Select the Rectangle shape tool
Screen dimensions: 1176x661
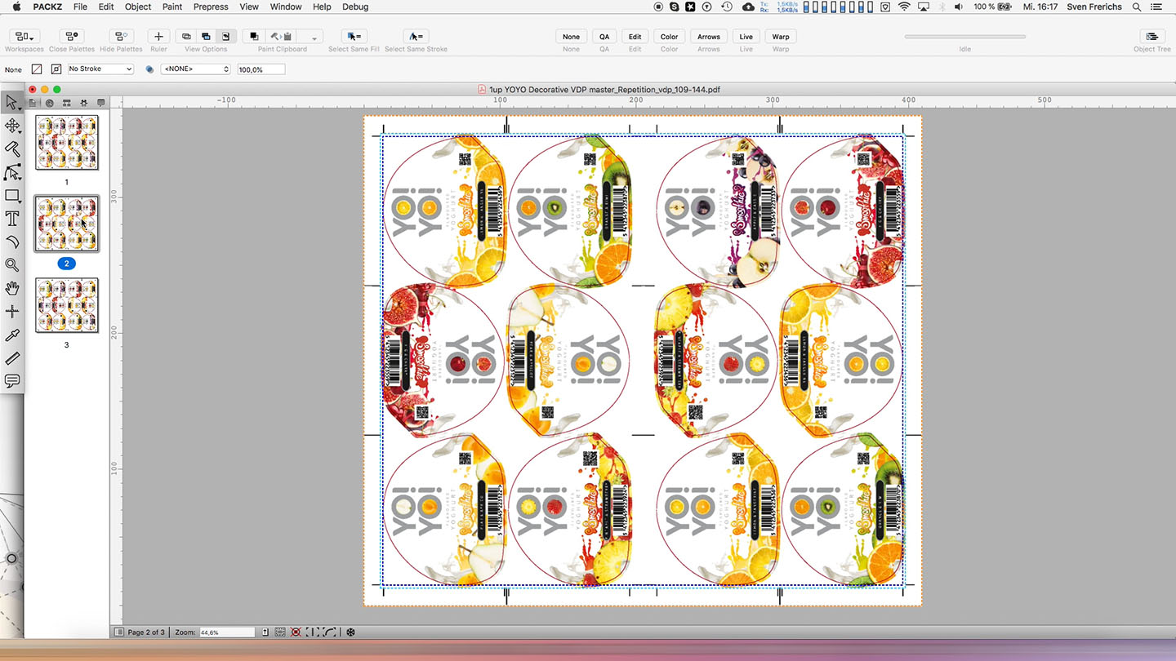click(x=12, y=196)
